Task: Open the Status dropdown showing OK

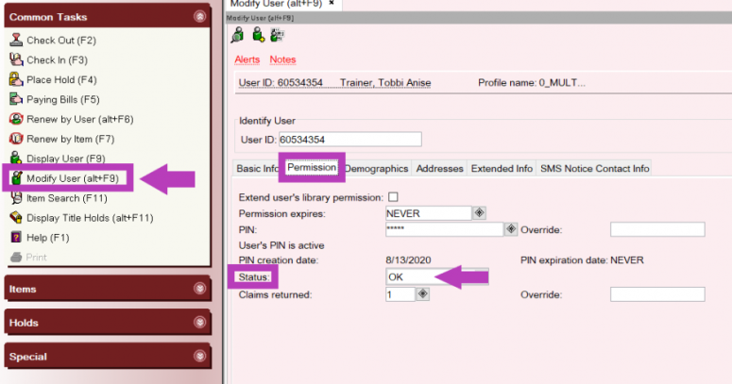Action: [x=437, y=276]
